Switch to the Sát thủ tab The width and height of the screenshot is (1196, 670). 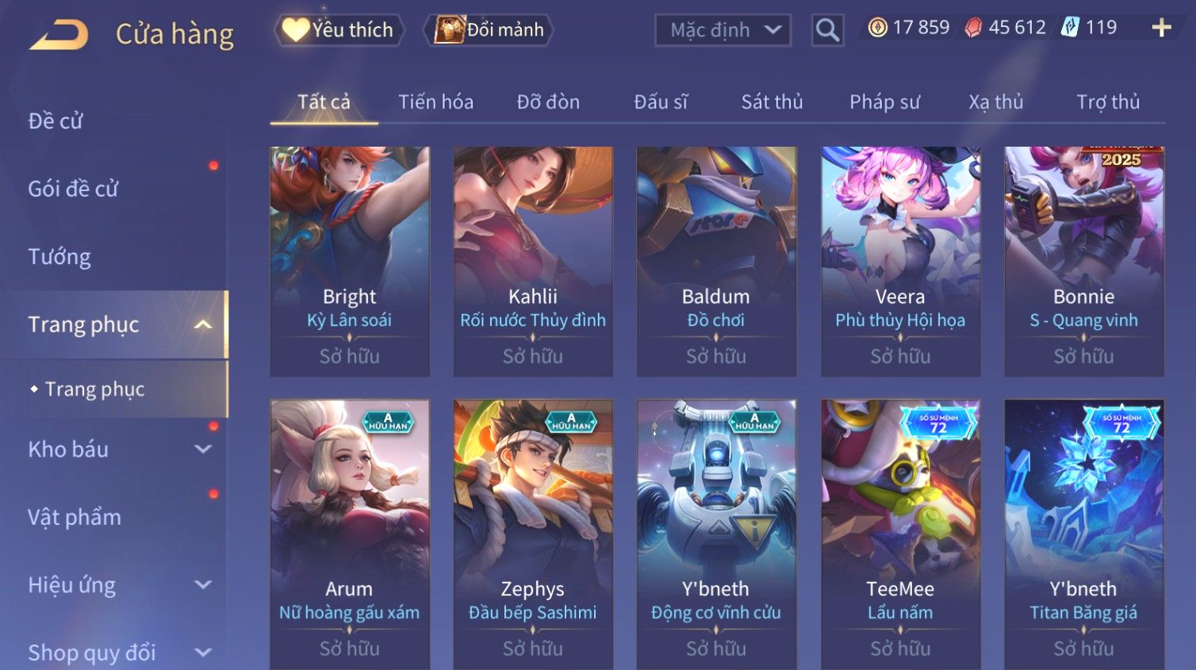point(772,102)
